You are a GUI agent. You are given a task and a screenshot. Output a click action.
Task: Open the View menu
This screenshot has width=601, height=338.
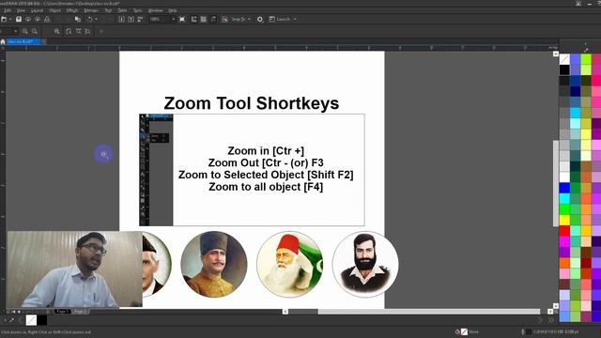21,10
